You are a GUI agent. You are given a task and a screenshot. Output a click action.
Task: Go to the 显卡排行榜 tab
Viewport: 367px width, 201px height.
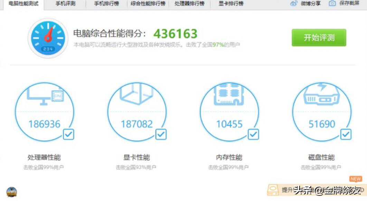coord(231,4)
